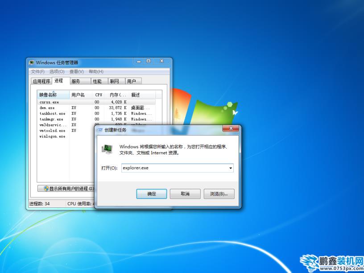Viewport: 364px width, 273px height.
Task: Select the winlogon.exe process
Action: pos(53,136)
